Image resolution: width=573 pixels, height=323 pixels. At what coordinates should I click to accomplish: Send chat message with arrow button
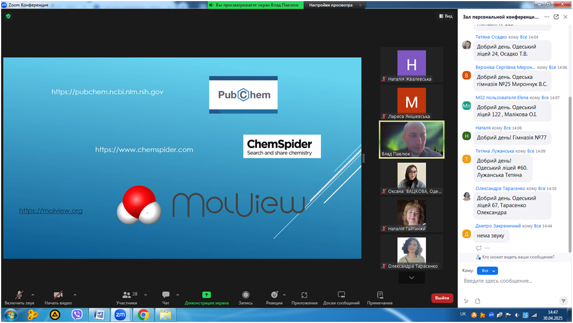click(563, 301)
